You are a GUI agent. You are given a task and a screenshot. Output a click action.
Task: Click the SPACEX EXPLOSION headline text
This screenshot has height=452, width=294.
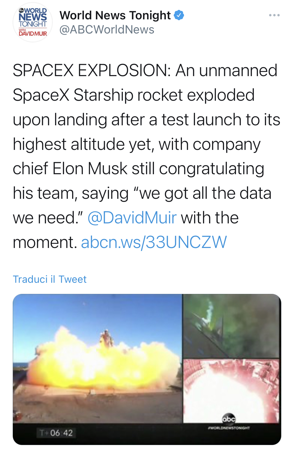tap(92, 70)
